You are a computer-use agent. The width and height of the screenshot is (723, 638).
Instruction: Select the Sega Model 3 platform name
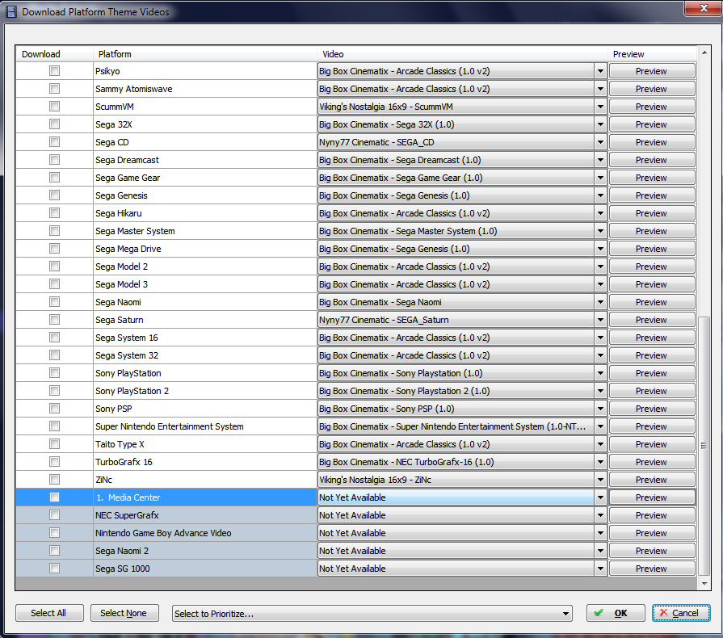coord(122,284)
